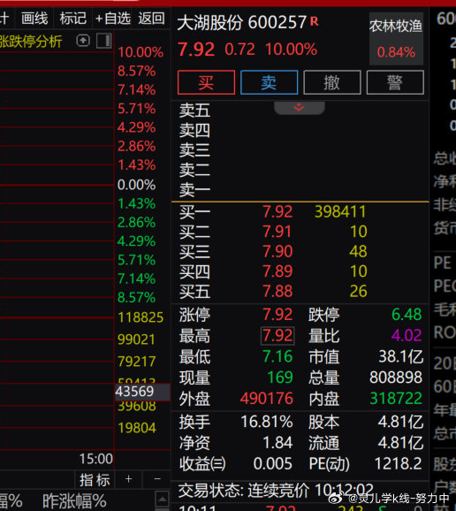
Task: Click the 换手 value 16.81%
Action: tap(266, 422)
